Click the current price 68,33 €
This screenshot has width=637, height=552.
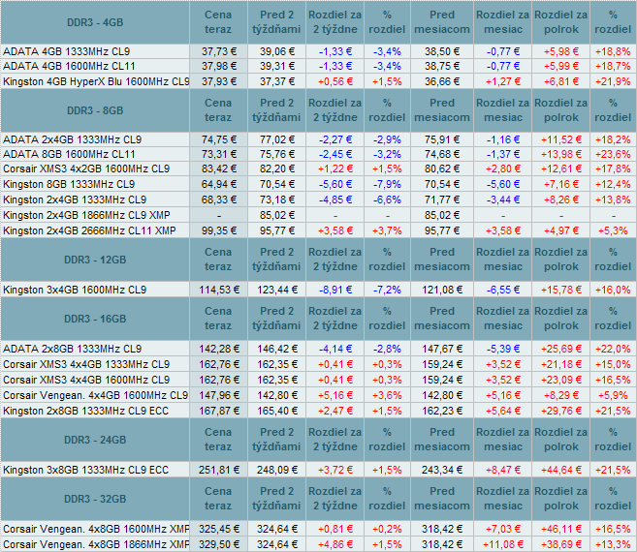[219, 199]
